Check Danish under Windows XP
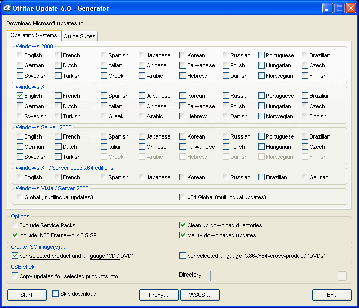 point(226,116)
